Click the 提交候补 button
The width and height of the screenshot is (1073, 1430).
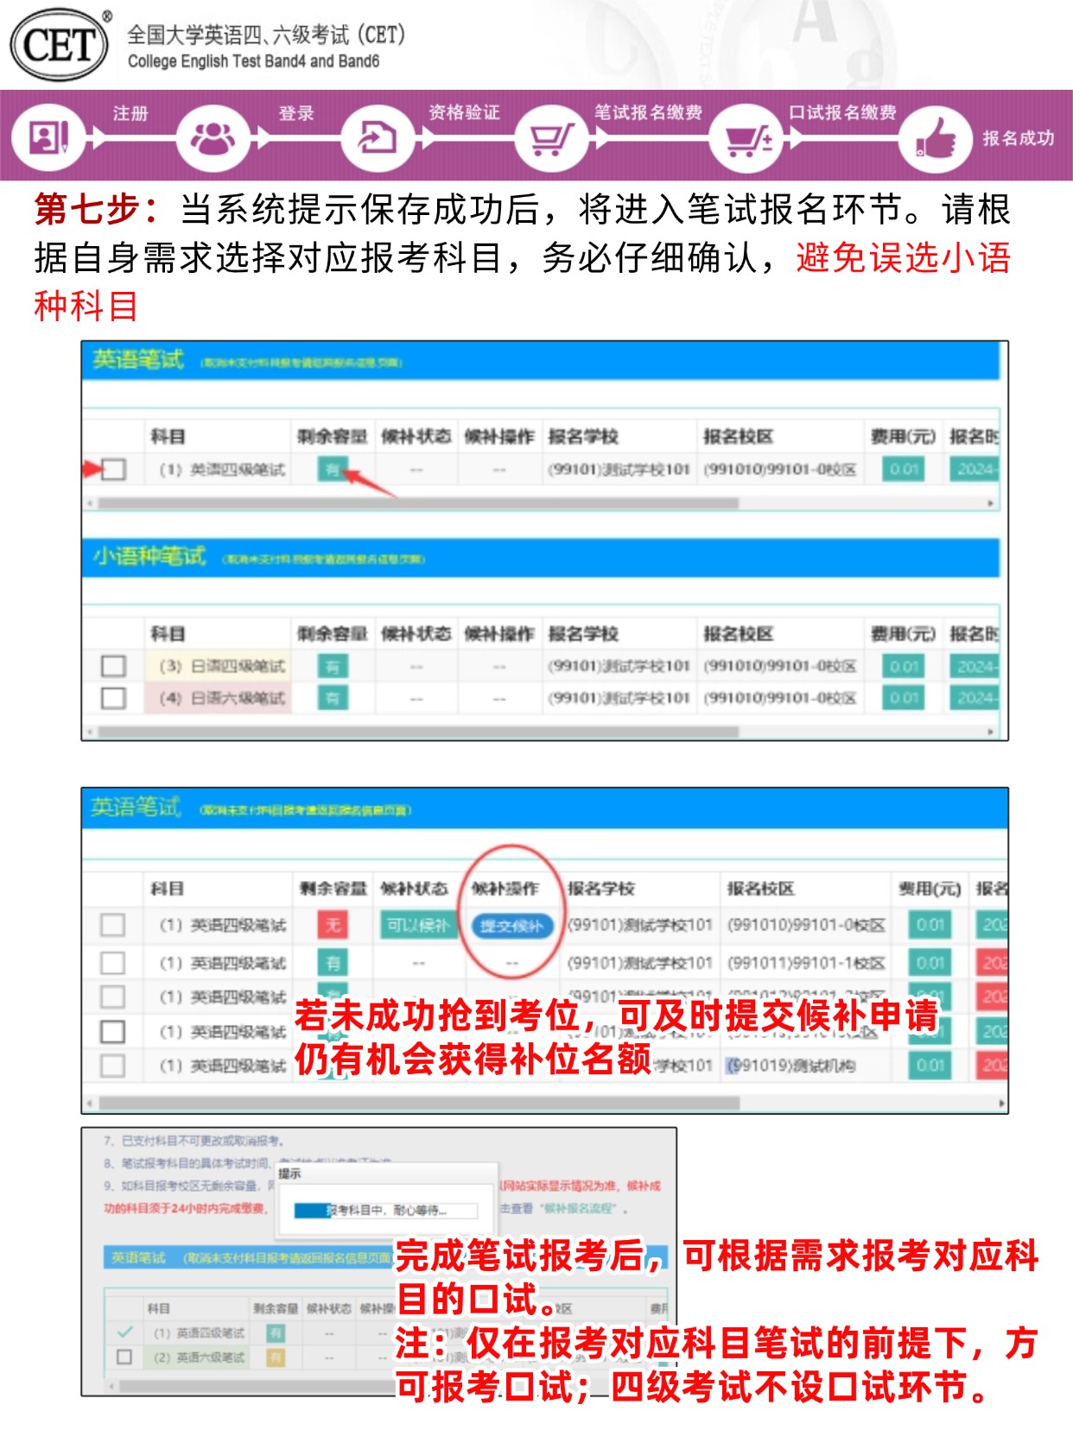[x=511, y=926]
